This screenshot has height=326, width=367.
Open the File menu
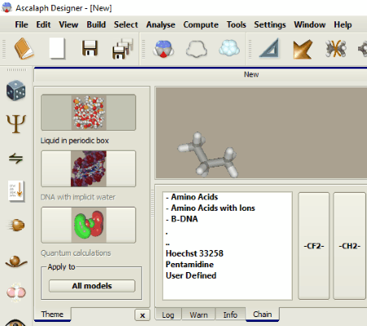(x=21, y=25)
